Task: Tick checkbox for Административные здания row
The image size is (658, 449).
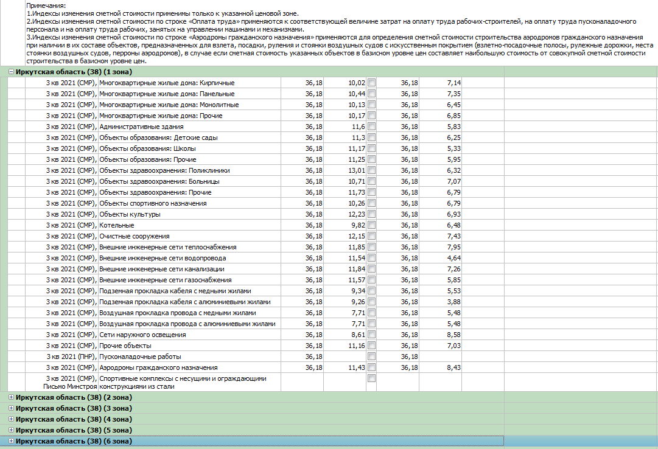Action: (371, 127)
